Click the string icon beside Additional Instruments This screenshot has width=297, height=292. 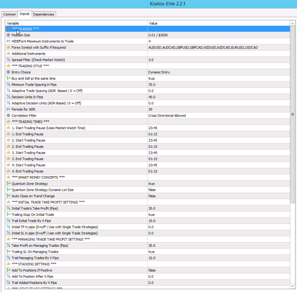click(x=8, y=54)
